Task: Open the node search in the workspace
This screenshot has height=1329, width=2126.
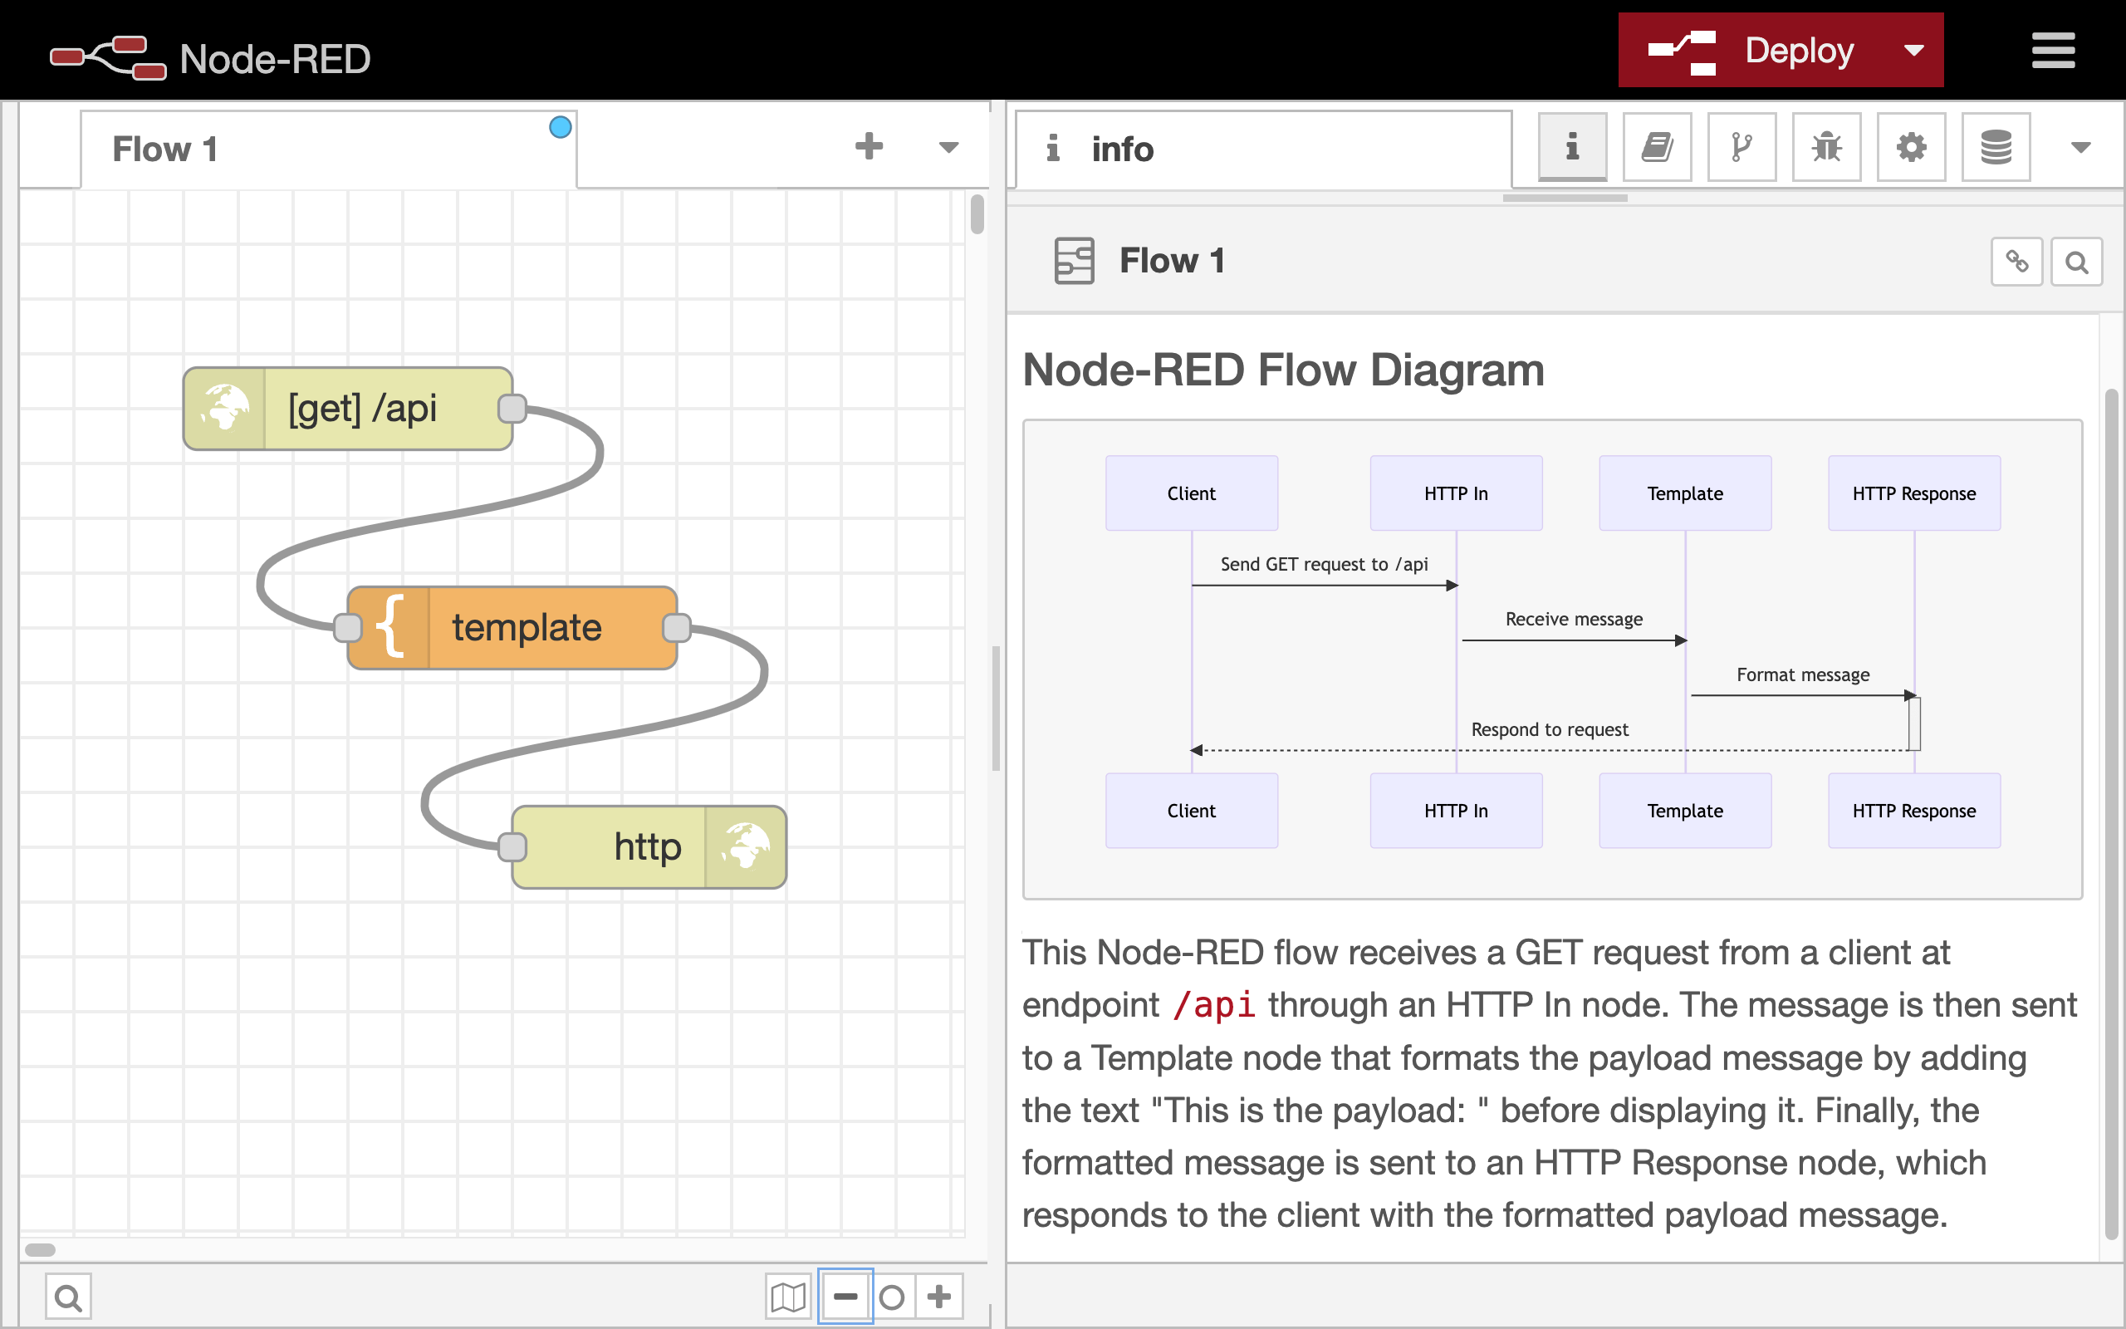Action: pyautogui.click(x=67, y=1296)
